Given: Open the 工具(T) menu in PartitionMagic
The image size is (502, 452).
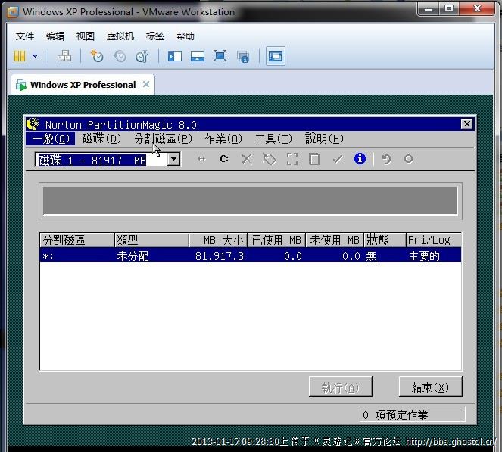Looking at the screenshot, I should pyautogui.click(x=273, y=139).
